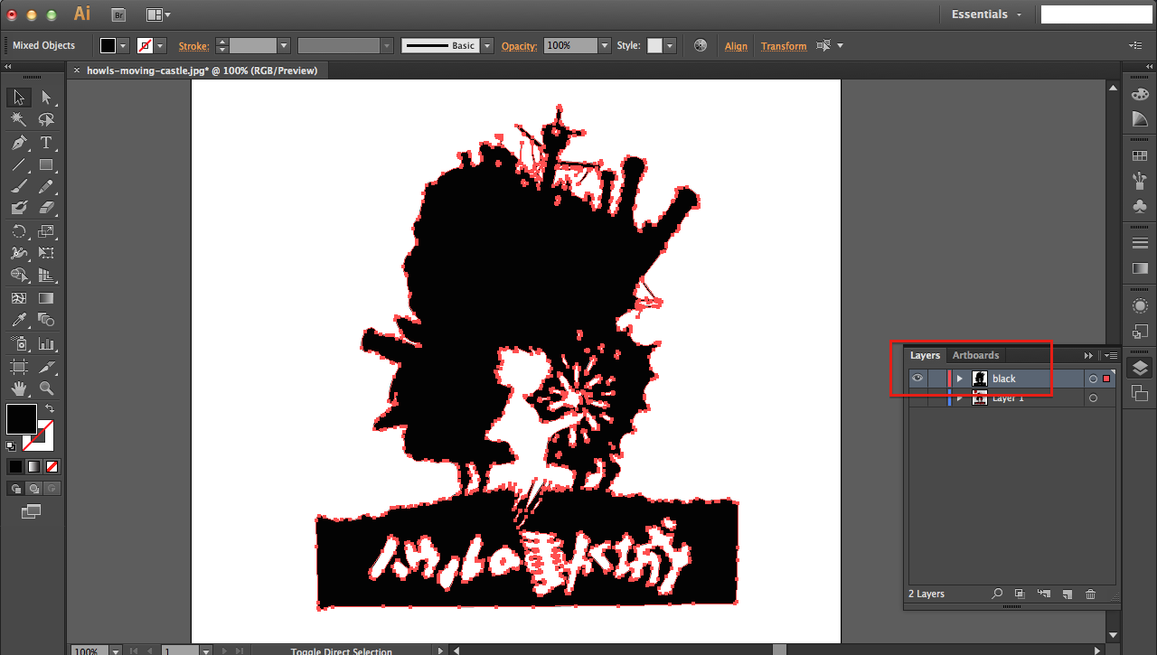Open the Transform panel link

coord(784,46)
